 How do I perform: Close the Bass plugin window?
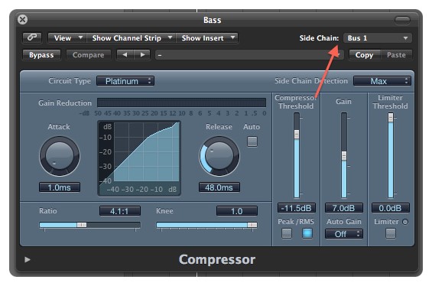coord(22,20)
